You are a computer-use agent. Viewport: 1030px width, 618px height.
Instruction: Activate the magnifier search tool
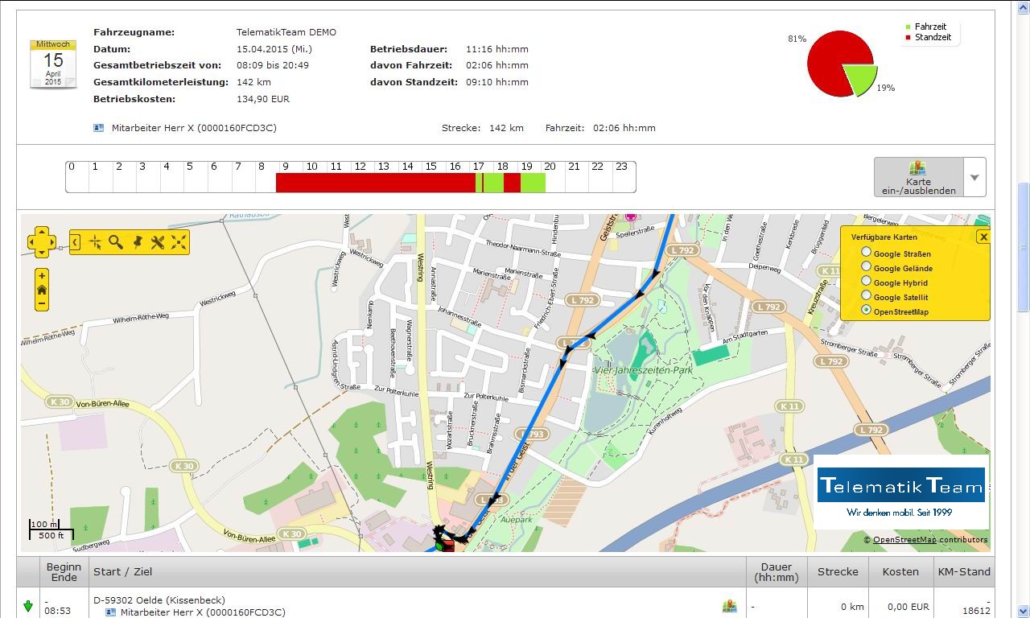click(x=116, y=241)
